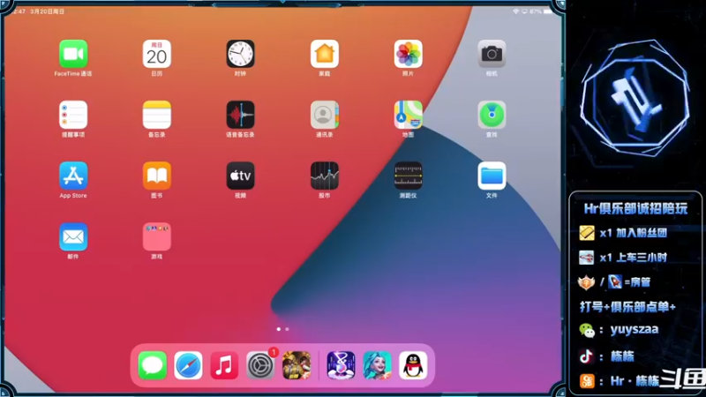
Task: Select the first home screen page dot
Action: (x=279, y=329)
